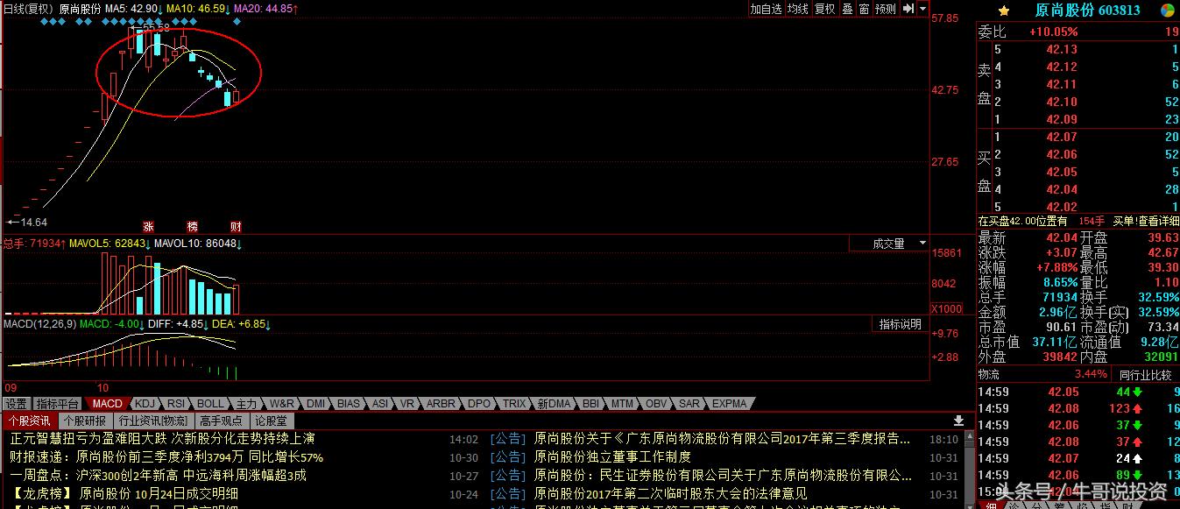Toggle 复权 price adjustment mode
Screen dimensions: 1180x509
823,9
